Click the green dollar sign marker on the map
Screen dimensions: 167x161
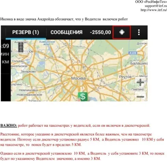[83, 96]
